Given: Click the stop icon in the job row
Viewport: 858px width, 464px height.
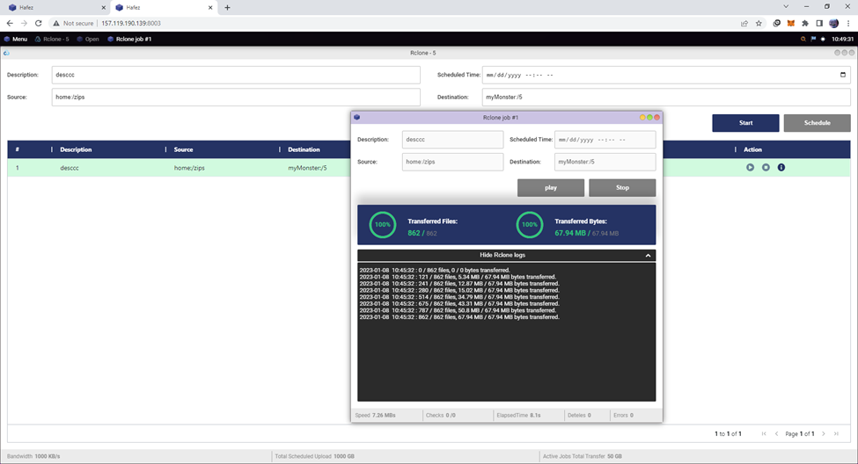Looking at the screenshot, I should click(x=766, y=168).
